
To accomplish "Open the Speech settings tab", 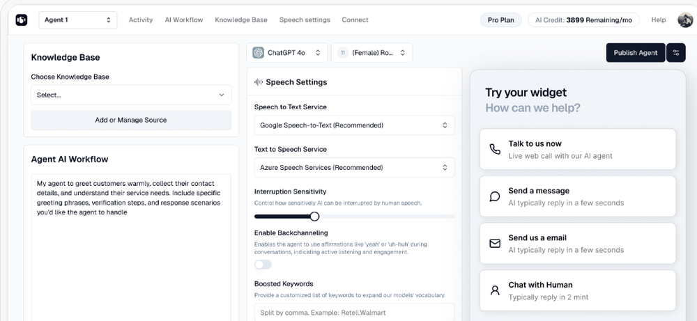I will point(305,20).
